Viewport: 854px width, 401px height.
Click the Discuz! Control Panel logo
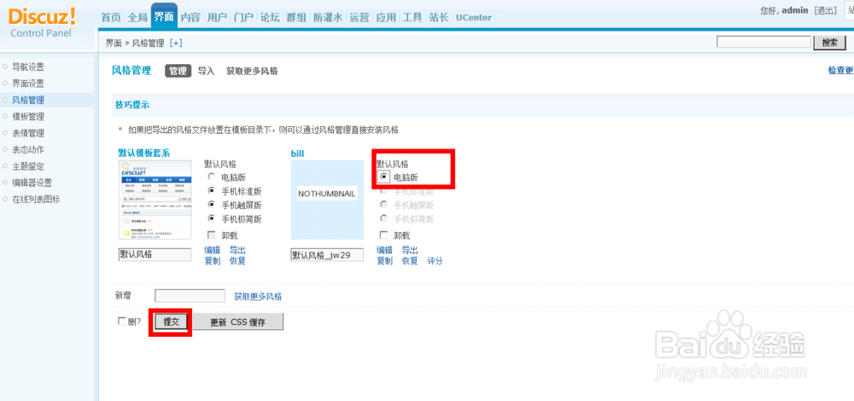pos(43,23)
